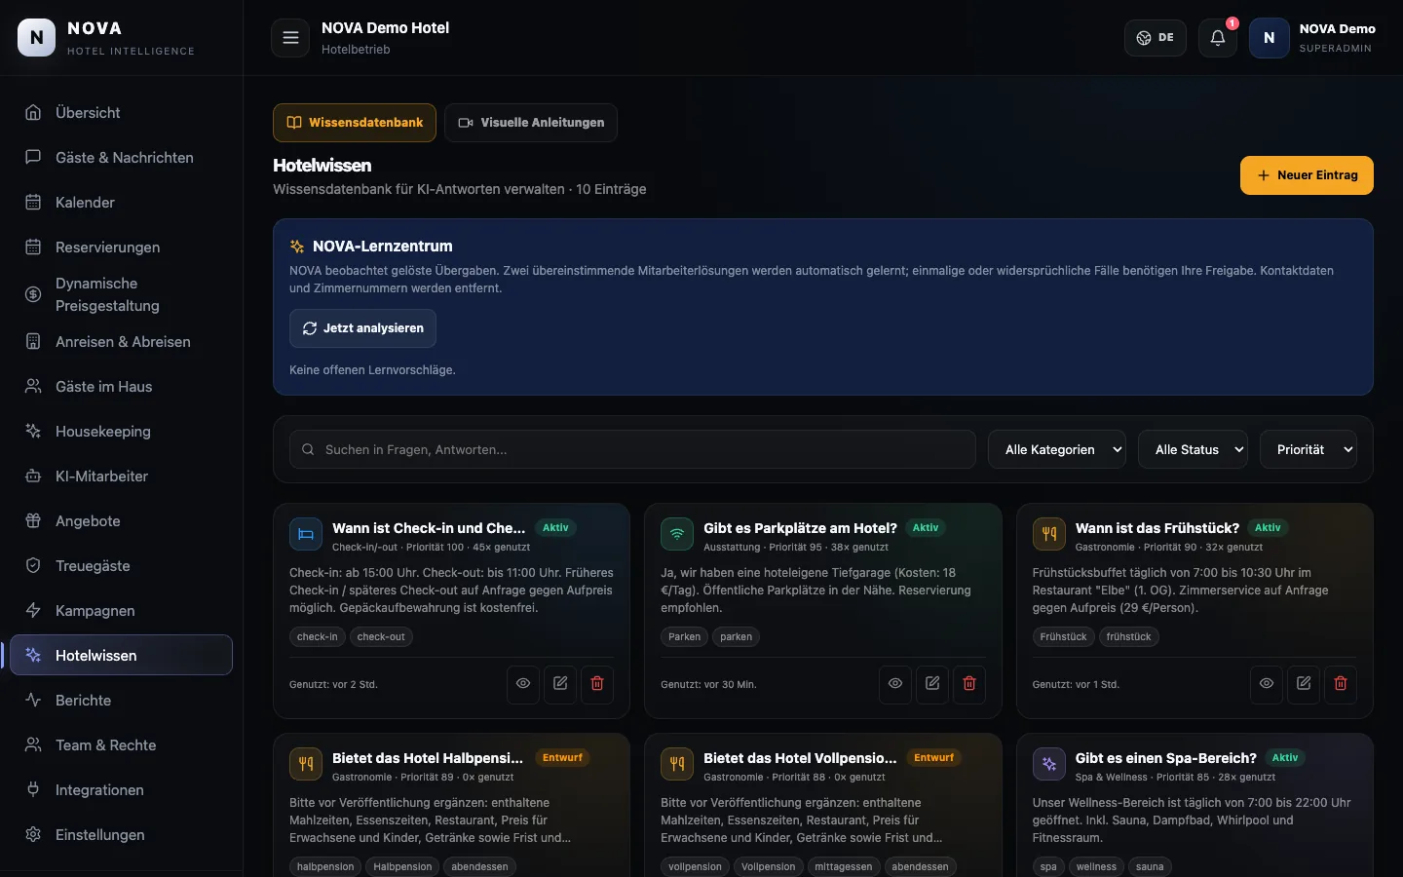
Task: Click the check-in tag chip
Action: pos(318,637)
